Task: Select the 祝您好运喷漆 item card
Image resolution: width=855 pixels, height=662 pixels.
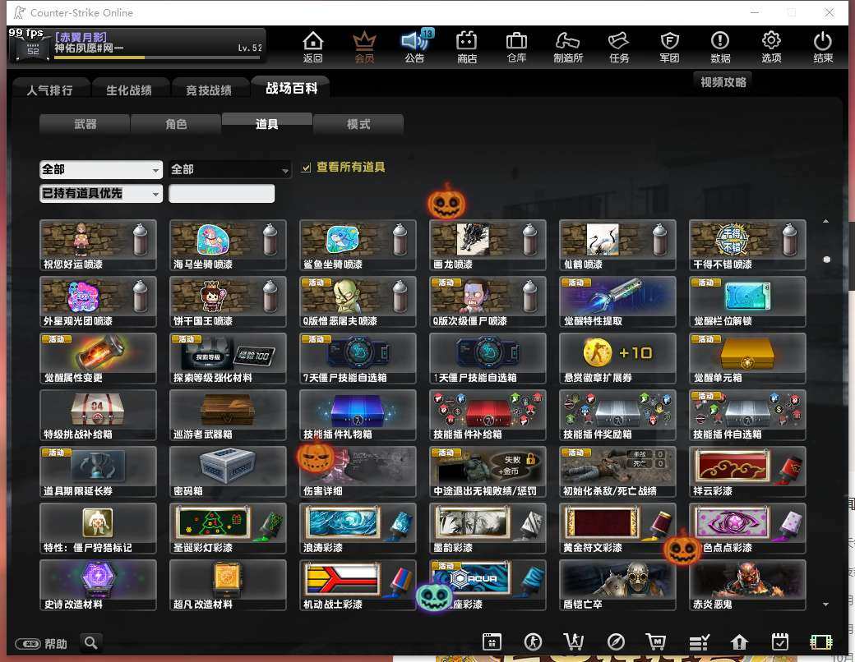Action: (98, 246)
